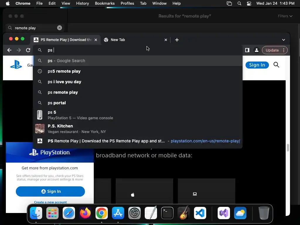The image size is (300, 225).
Task: Open the playstation.com/en-us/remote-play/ suggestion
Action: tap(138, 141)
